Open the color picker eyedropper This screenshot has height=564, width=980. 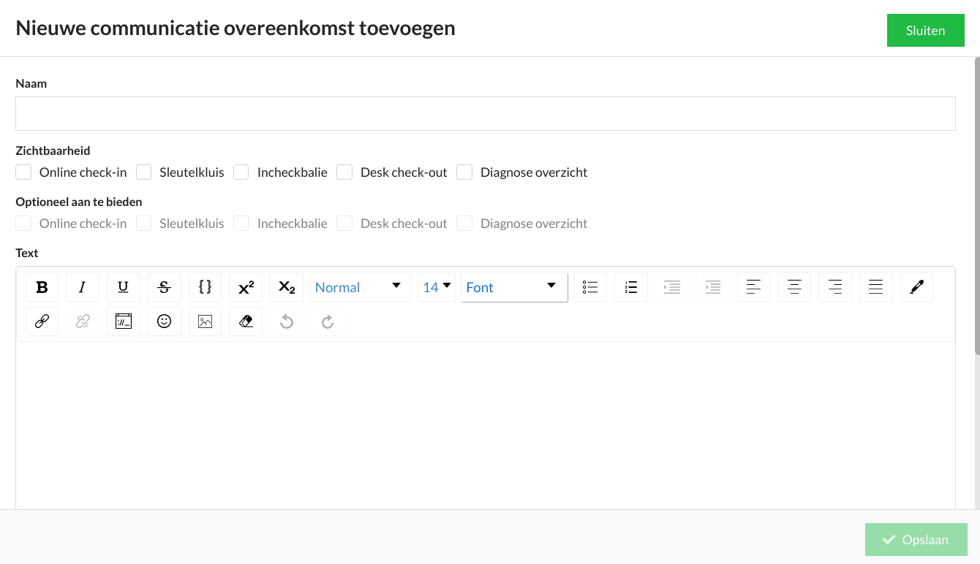point(917,287)
